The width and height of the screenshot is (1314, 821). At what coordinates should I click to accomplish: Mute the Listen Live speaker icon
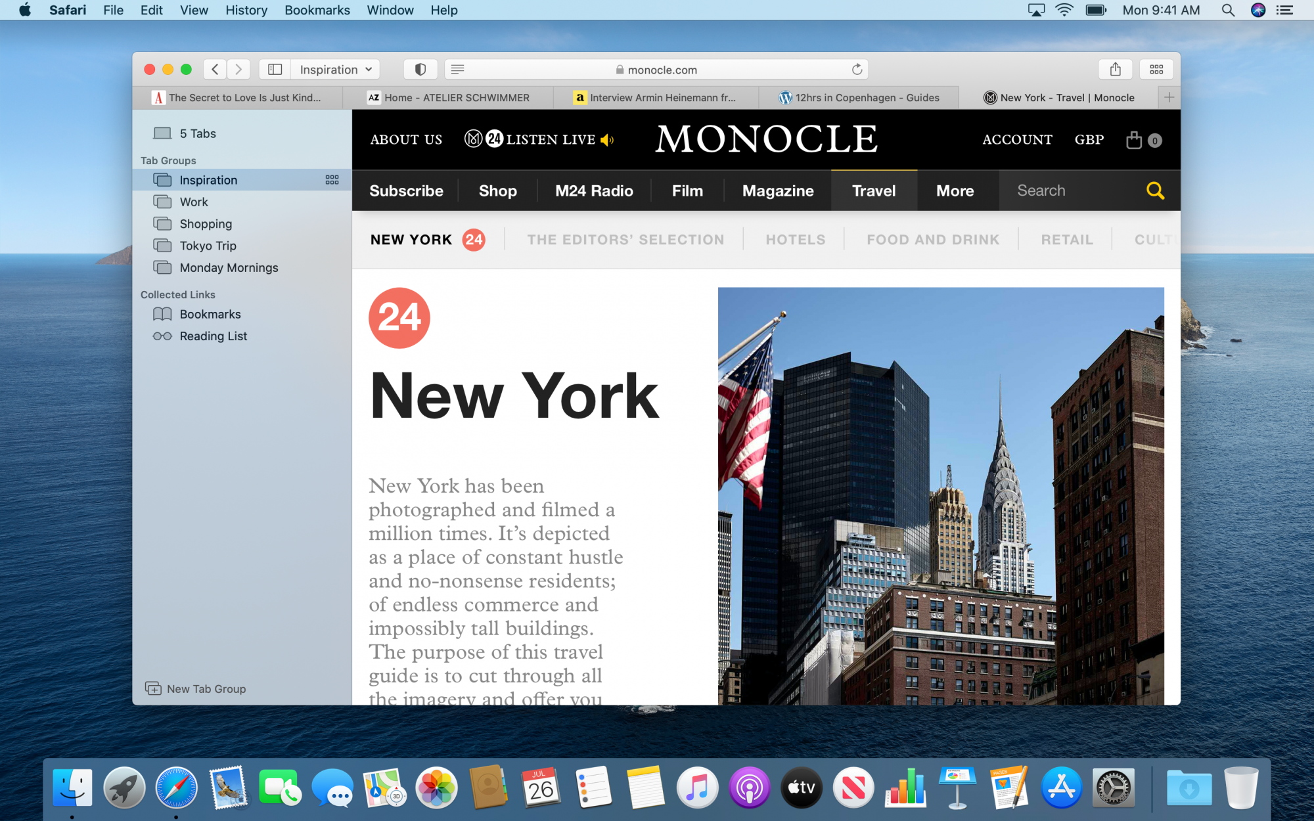[x=607, y=140]
